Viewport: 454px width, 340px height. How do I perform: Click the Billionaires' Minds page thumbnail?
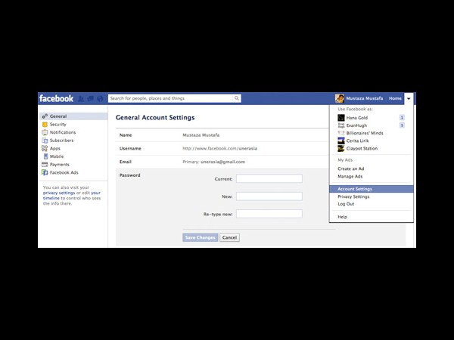(x=341, y=133)
